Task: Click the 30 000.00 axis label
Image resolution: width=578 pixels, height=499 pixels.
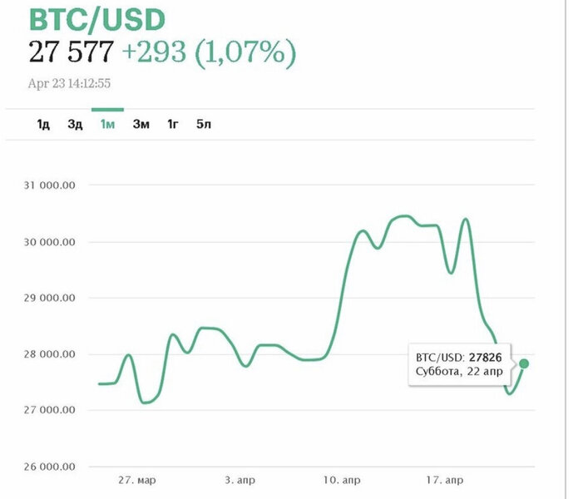Action: point(52,242)
